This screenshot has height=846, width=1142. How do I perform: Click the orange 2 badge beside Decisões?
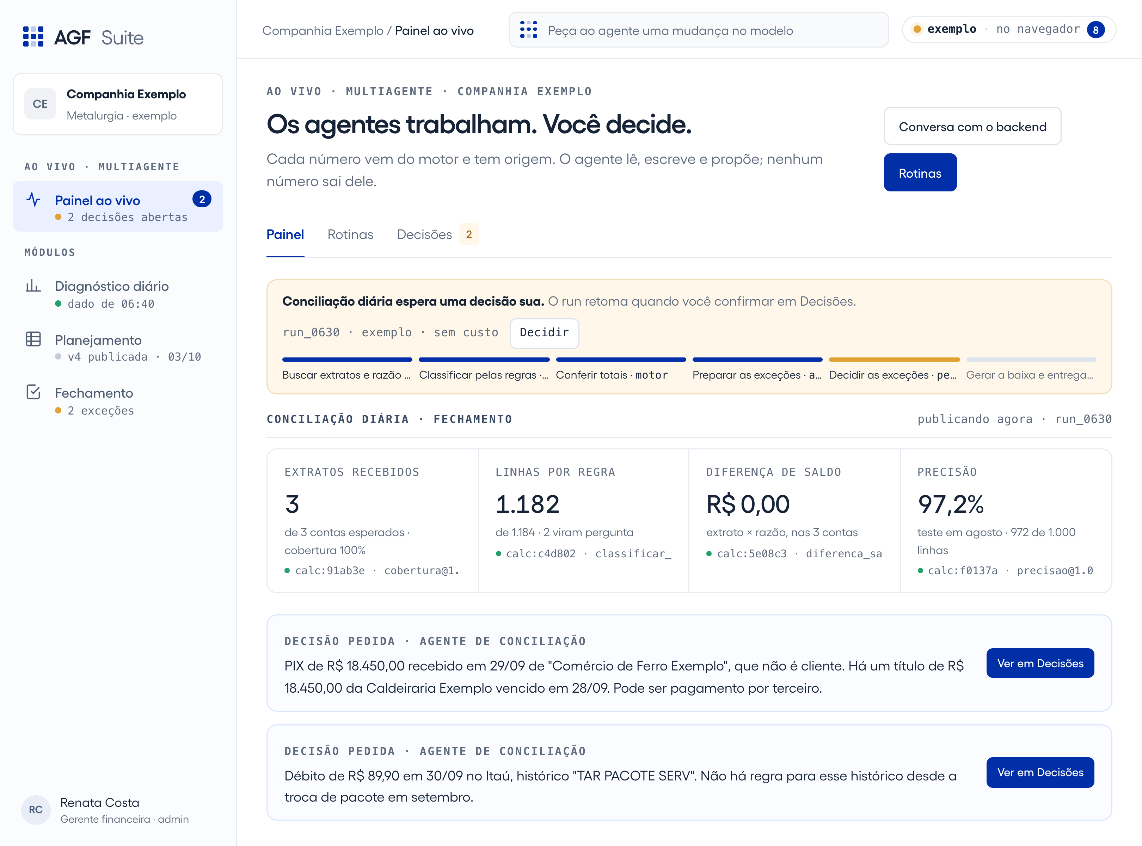[x=468, y=234]
